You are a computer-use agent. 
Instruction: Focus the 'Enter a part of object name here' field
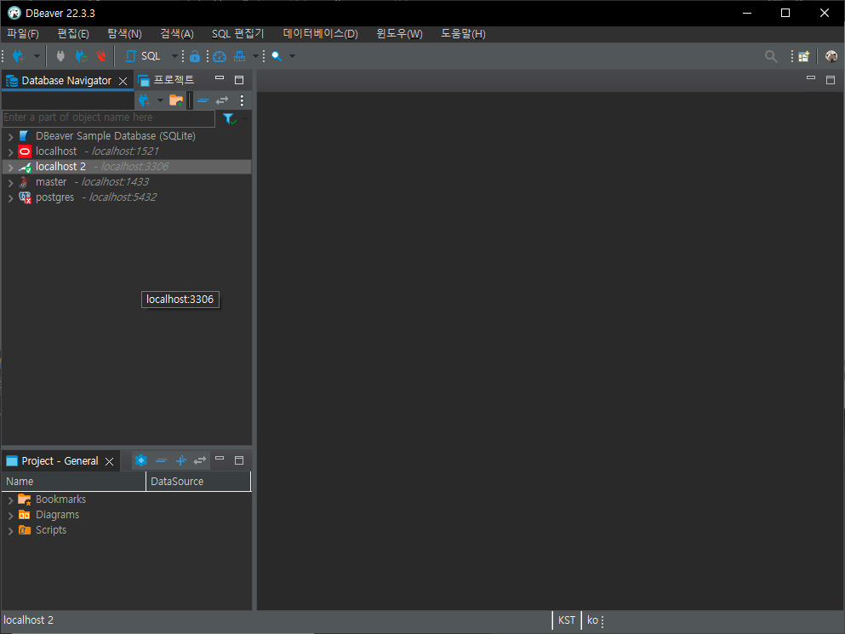(108, 117)
